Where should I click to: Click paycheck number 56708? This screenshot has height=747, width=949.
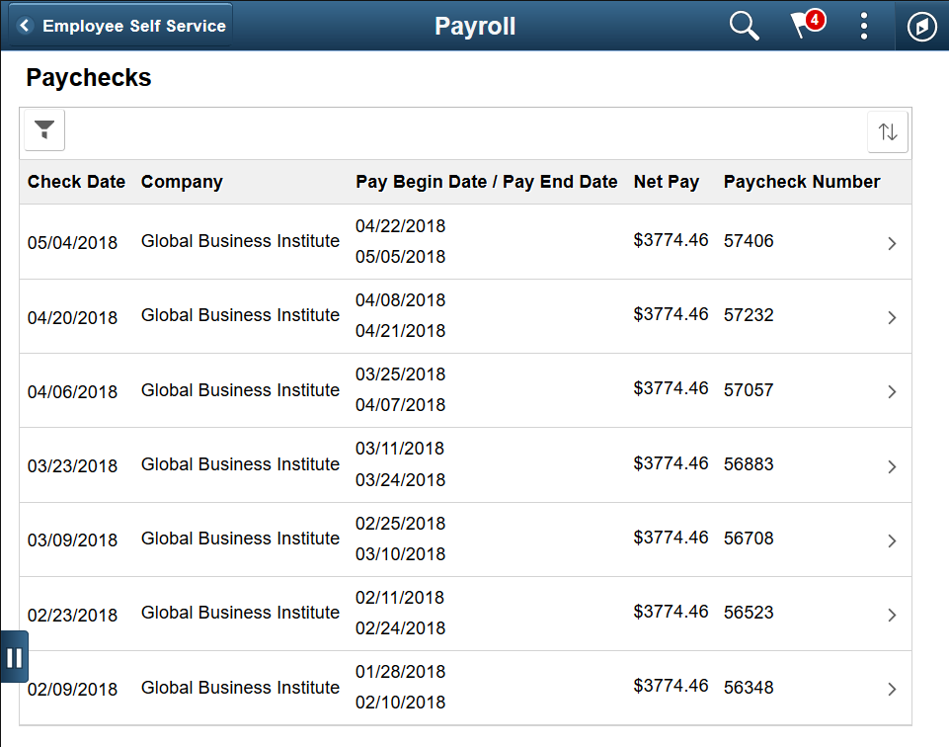pos(749,539)
